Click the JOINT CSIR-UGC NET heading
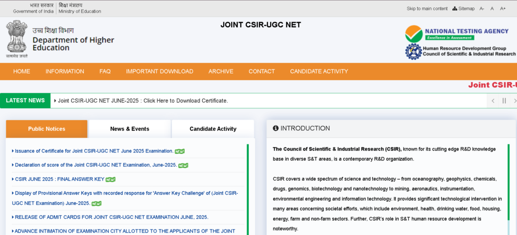Image resolution: width=517 pixels, height=235 pixels. (261, 25)
